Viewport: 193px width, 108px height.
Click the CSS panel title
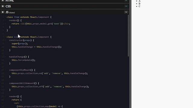coord(8,6)
